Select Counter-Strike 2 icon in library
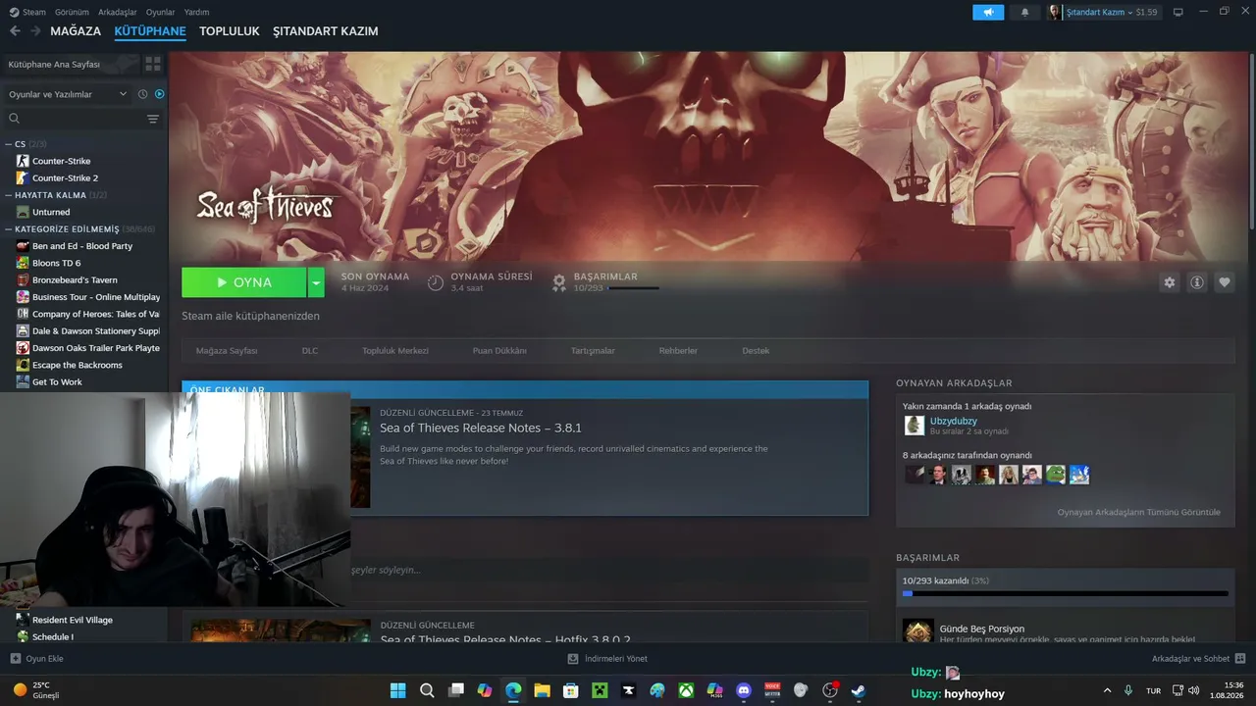This screenshot has width=1256, height=706. (x=23, y=177)
